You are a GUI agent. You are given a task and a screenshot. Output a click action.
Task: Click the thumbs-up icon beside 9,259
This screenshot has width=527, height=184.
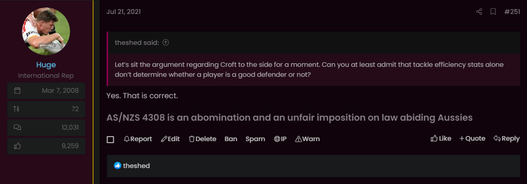click(18, 146)
